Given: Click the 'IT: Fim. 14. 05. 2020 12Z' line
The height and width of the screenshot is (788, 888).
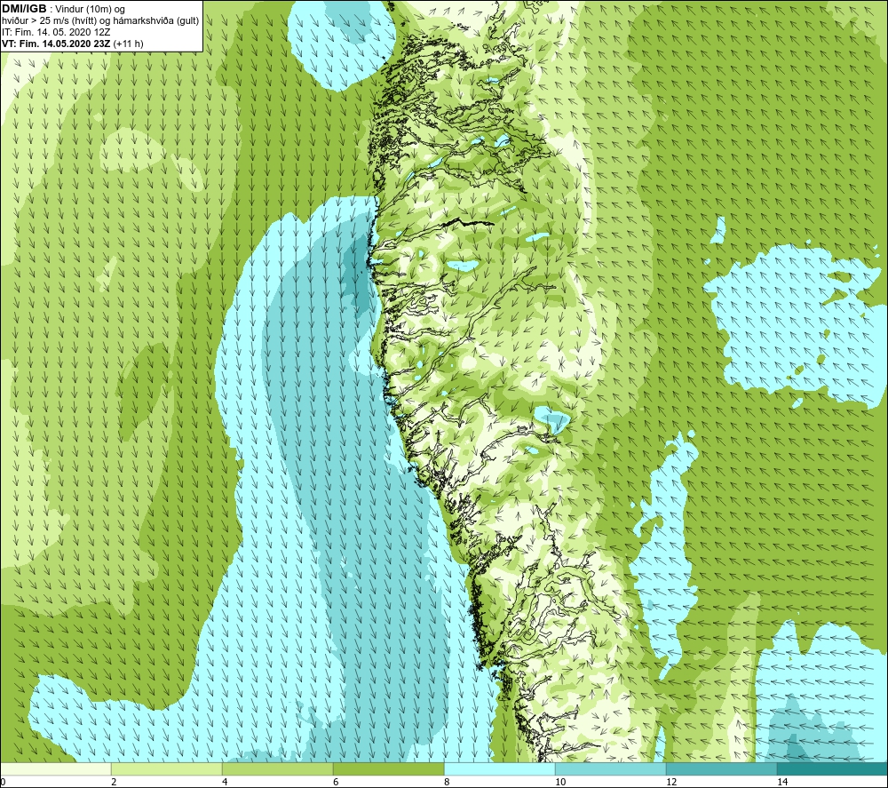Looking at the screenshot, I should coord(55,32).
